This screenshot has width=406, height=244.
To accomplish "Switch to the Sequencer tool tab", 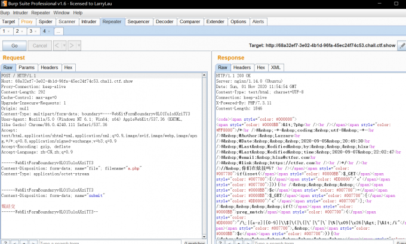I will pos(139,21).
